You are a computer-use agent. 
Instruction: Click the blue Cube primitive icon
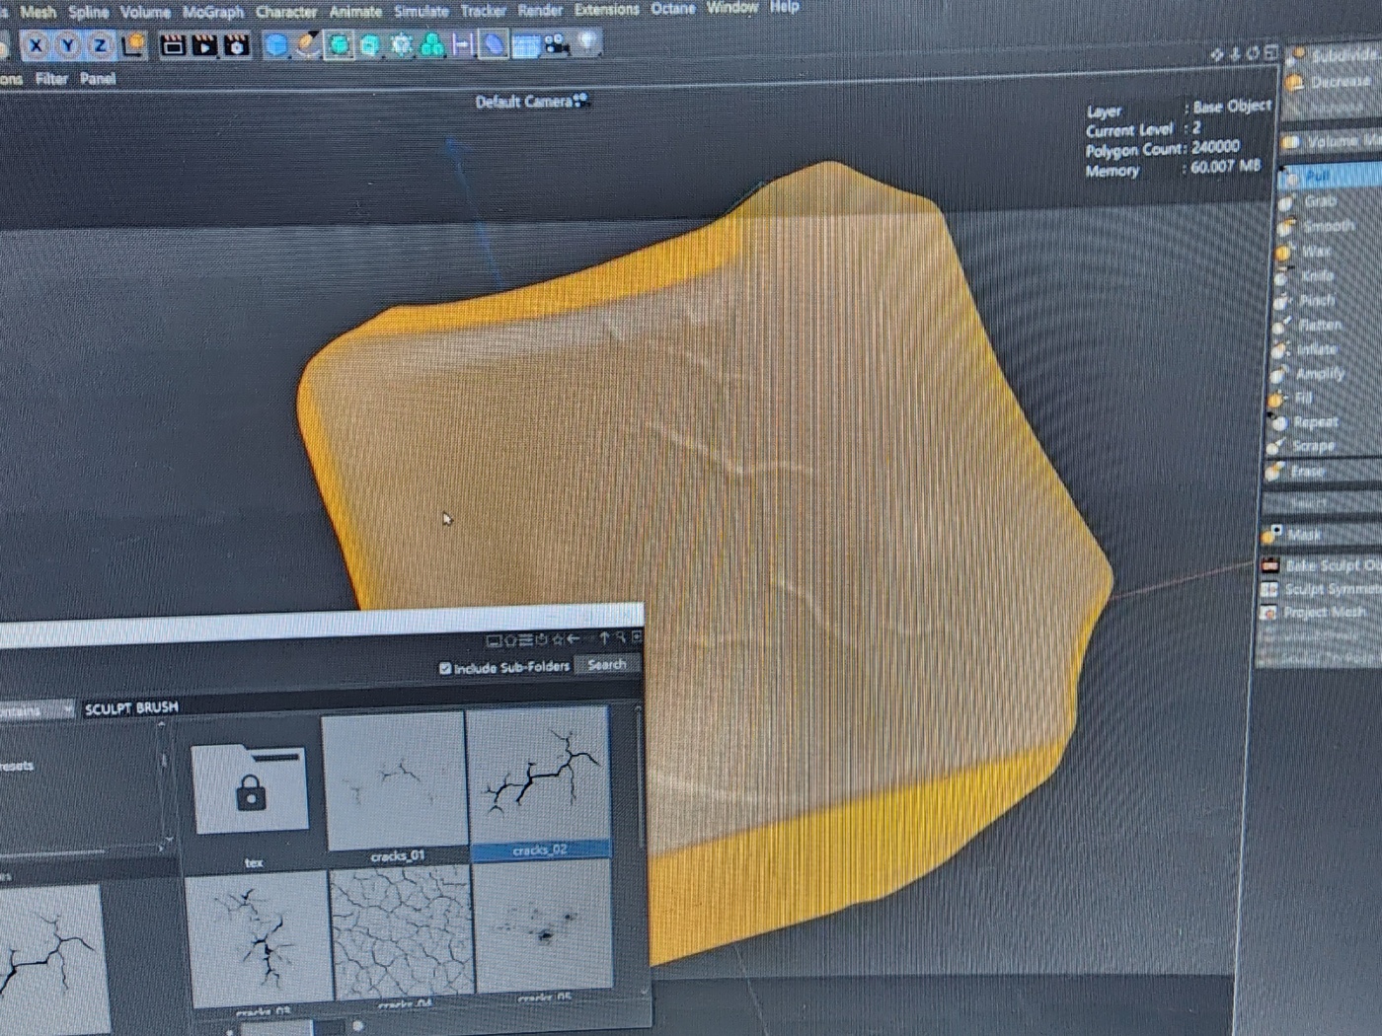pos(276,45)
